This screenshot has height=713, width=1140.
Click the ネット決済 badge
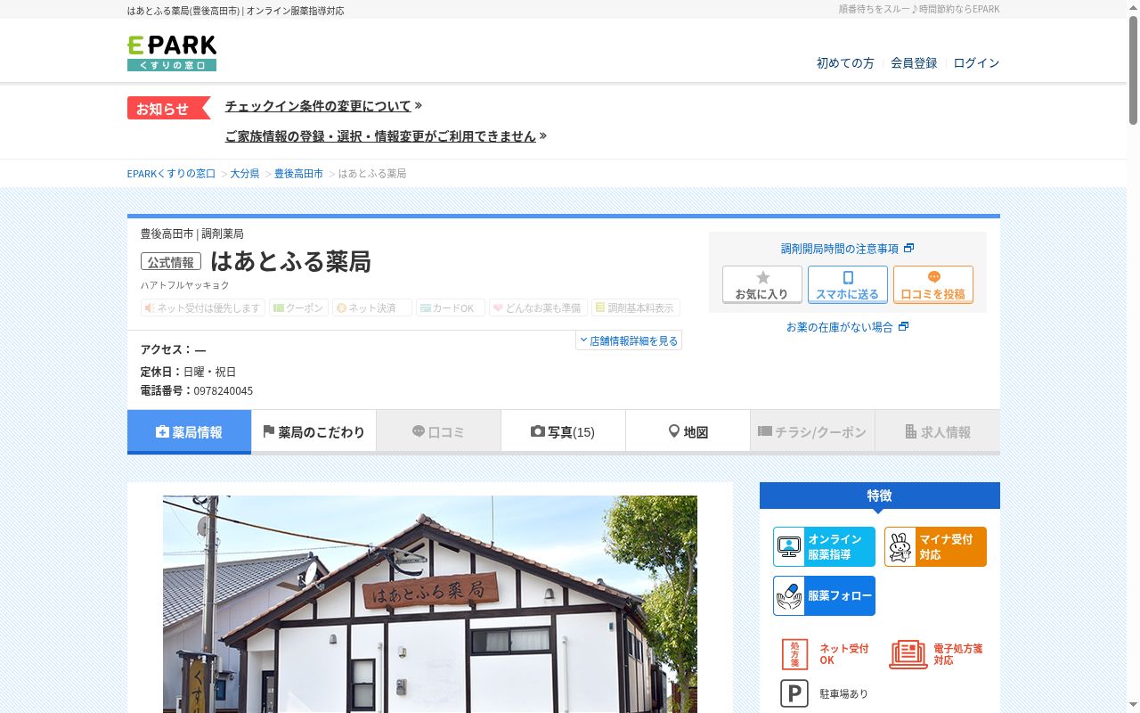click(x=372, y=307)
